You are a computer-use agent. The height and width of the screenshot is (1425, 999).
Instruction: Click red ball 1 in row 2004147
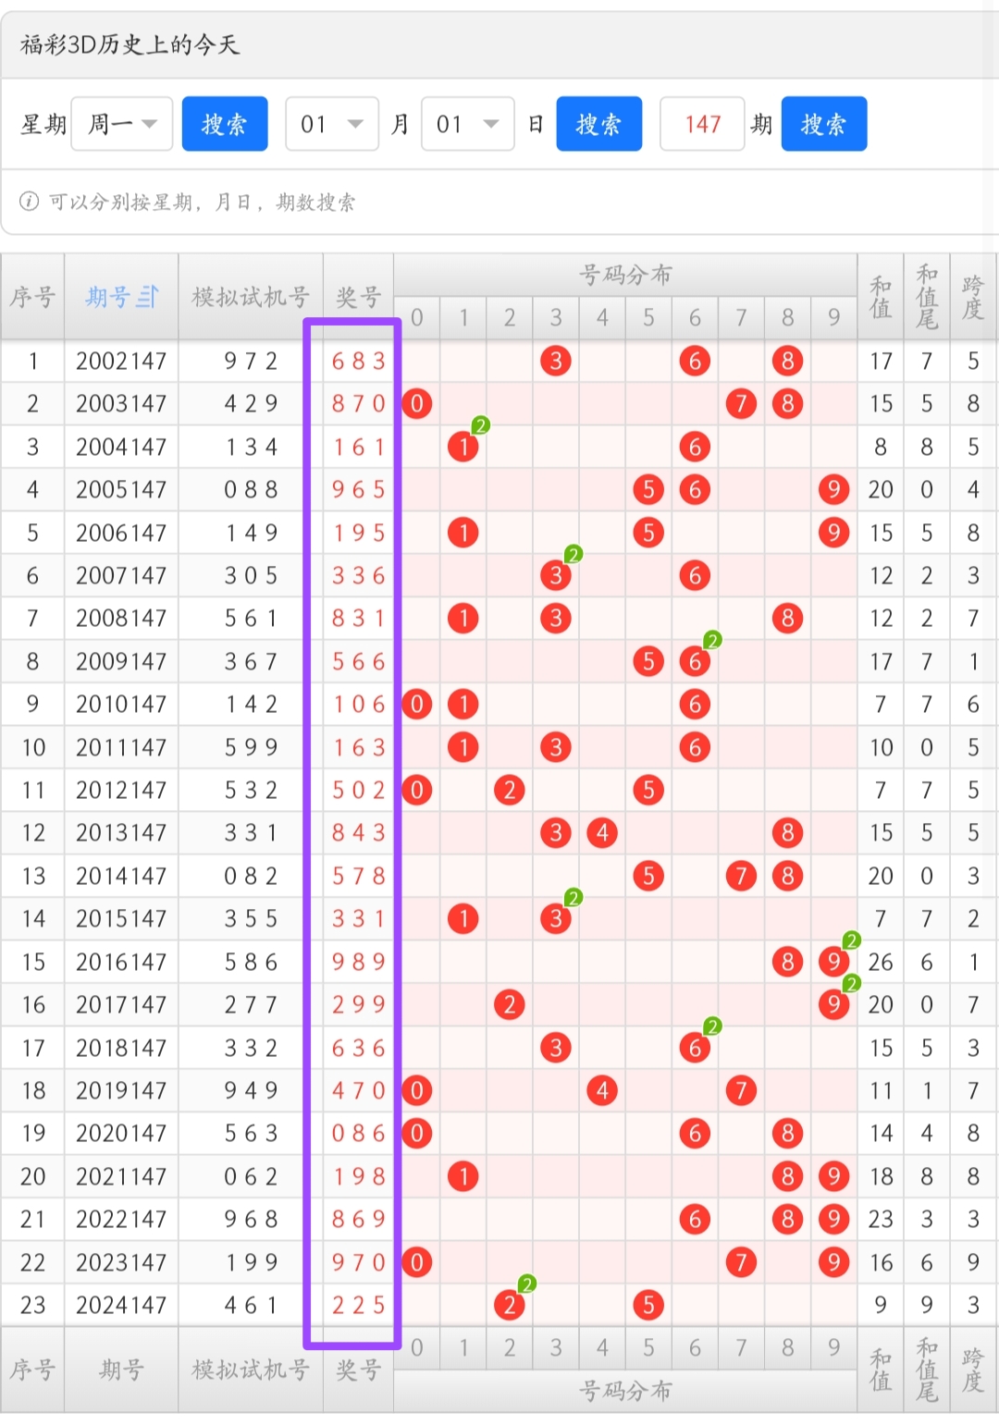[463, 447]
